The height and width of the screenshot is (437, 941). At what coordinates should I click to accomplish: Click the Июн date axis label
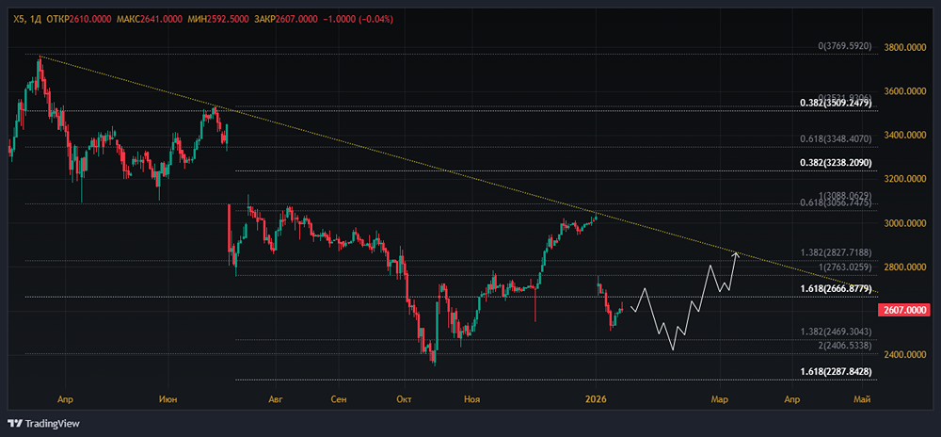(x=169, y=399)
